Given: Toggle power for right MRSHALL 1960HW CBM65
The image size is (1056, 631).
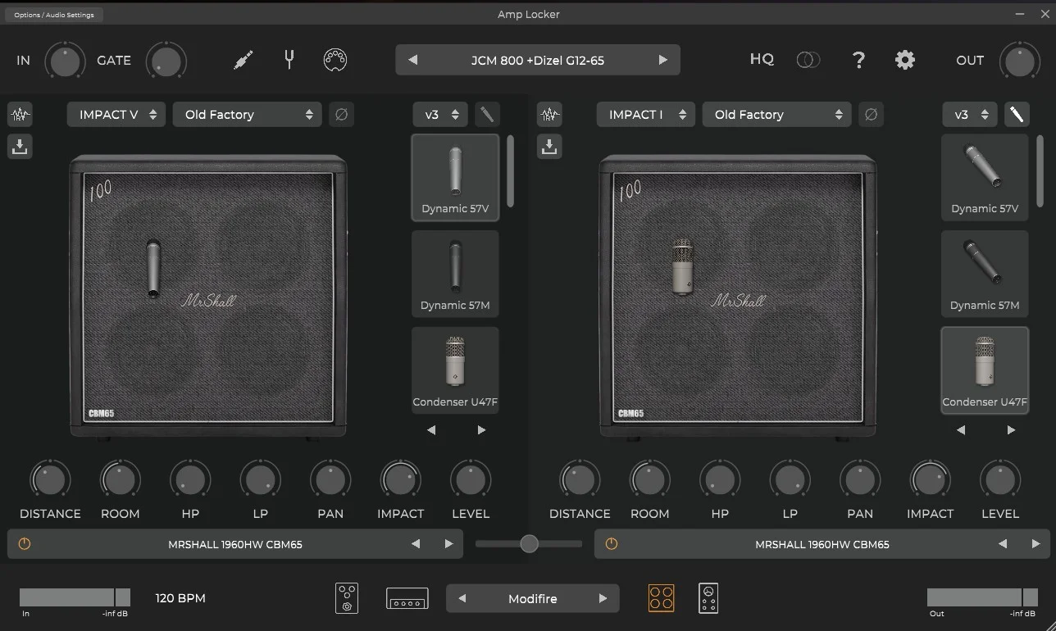Looking at the screenshot, I should 612,544.
